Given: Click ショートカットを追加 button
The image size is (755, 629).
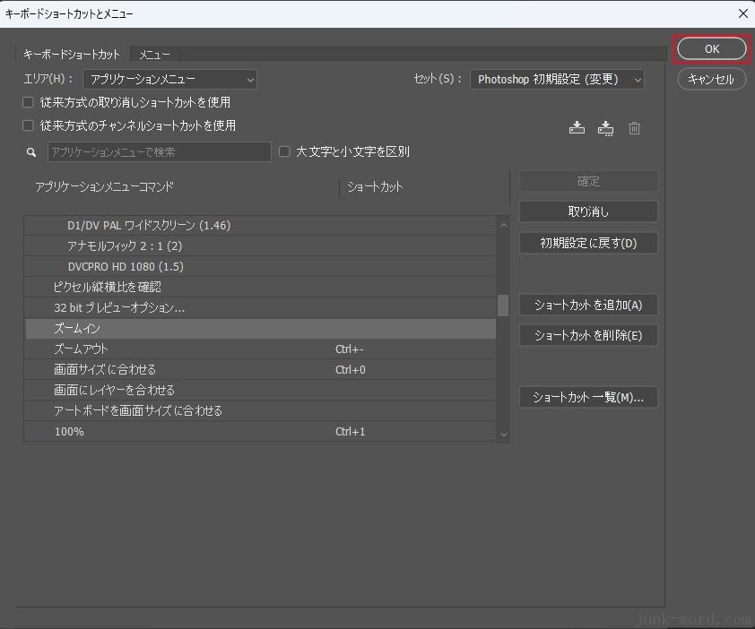Looking at the screenshot, I should (x=588, y=305).
